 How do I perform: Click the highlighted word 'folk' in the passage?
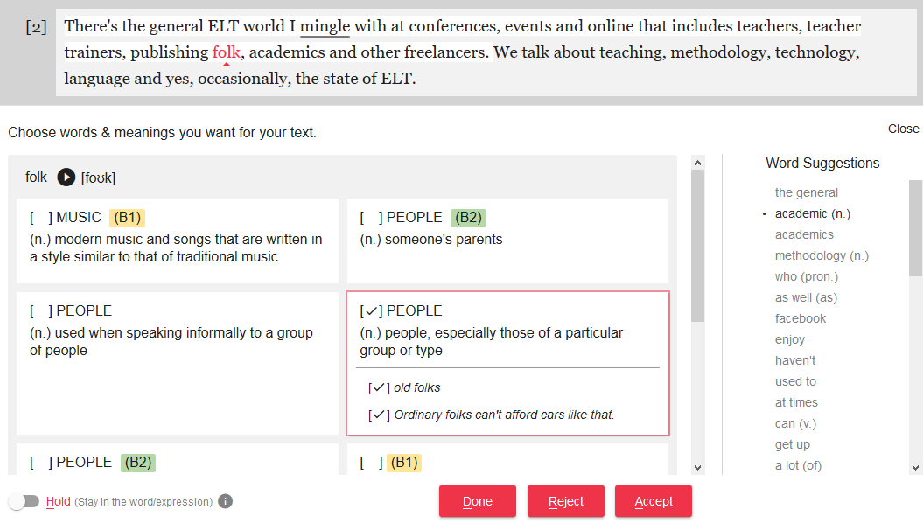coord(226,52)
